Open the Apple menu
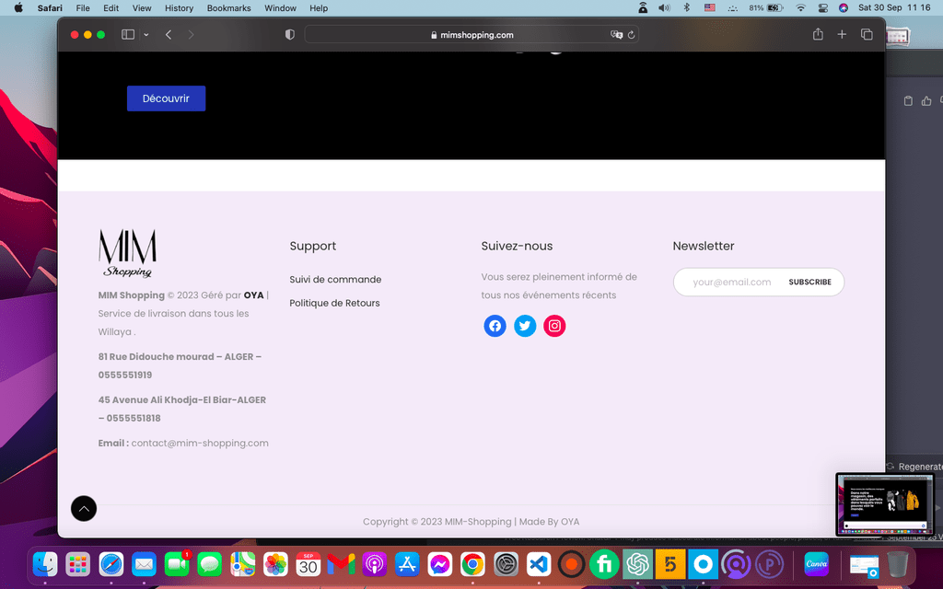 coord(18,7)
